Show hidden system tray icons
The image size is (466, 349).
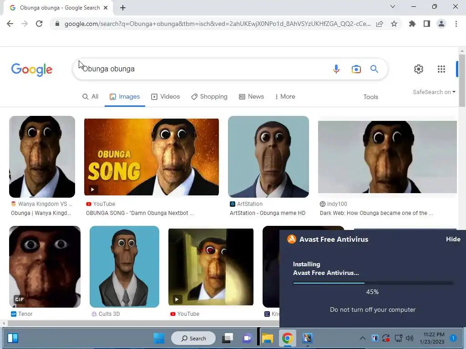click(363, 338)
